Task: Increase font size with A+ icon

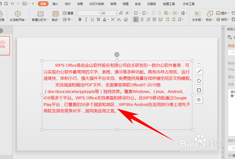Action: click(x=121, y=13)
